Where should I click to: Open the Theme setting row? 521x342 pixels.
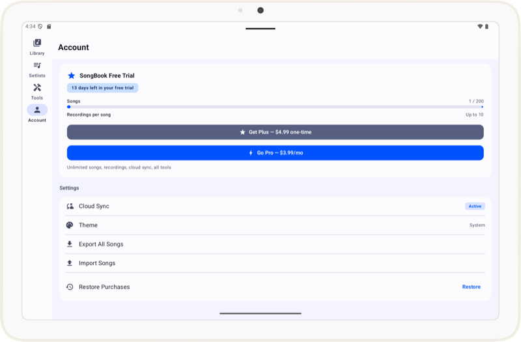tap(275, 225)
